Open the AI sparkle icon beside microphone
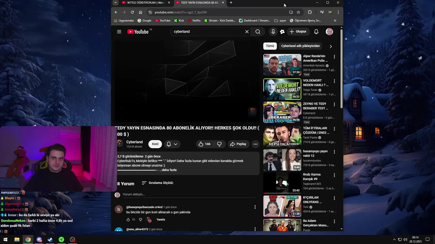The width and height of the screenshot is (435, 244). pos(282,32)
